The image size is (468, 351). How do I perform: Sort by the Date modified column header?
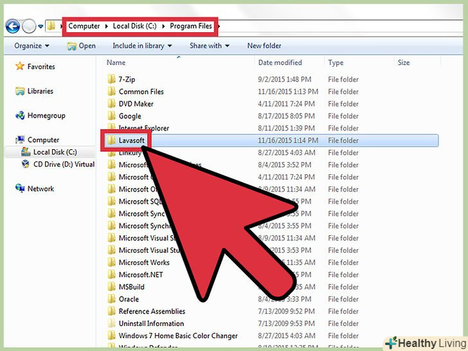click(x=280, y=62)
